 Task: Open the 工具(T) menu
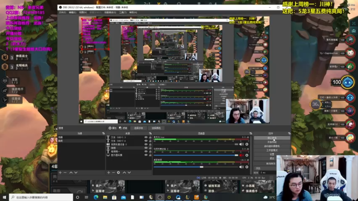[123, 13]
